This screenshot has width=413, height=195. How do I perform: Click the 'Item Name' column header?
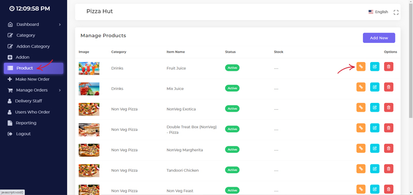176,52
